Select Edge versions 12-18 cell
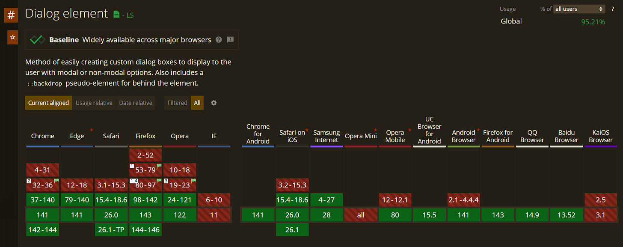Viewport: 623px width, 247px height. pyautogui.click(x=77, y=185)
